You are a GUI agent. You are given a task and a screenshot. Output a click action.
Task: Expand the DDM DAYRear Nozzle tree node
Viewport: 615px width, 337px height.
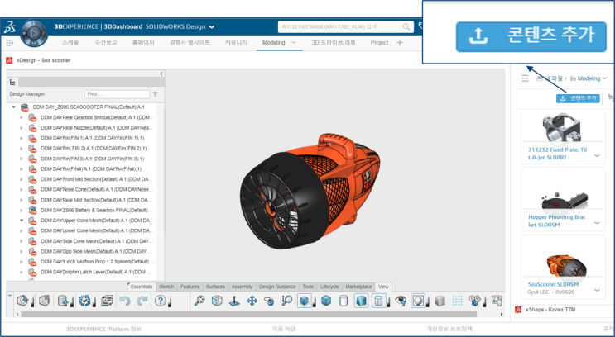click(x=22, y=128)
